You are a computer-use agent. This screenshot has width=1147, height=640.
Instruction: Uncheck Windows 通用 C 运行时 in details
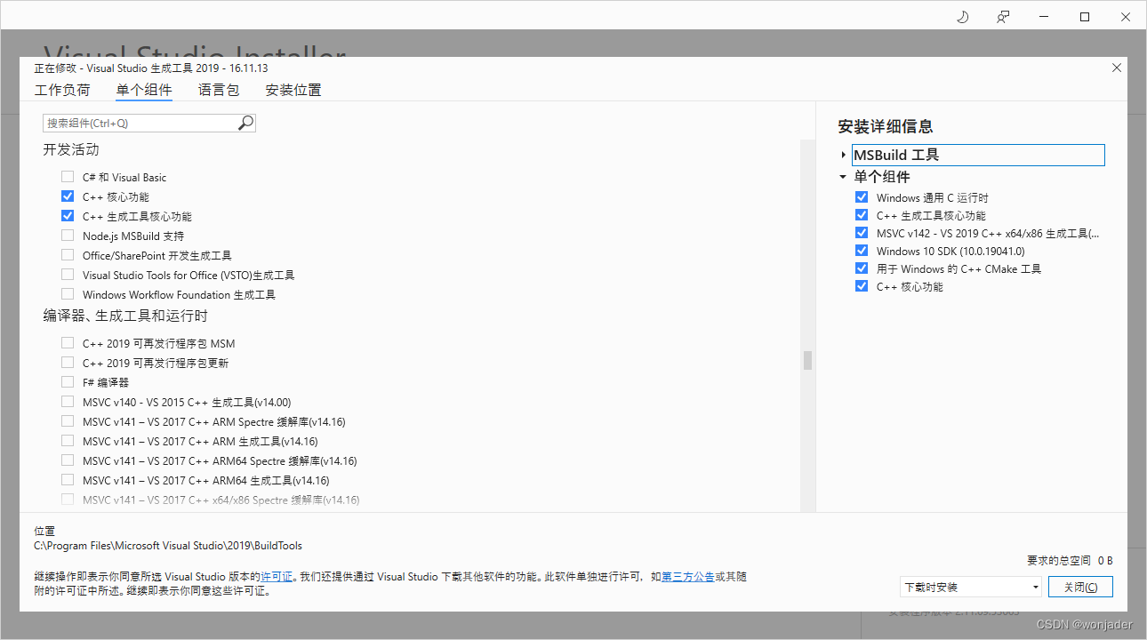861,197
